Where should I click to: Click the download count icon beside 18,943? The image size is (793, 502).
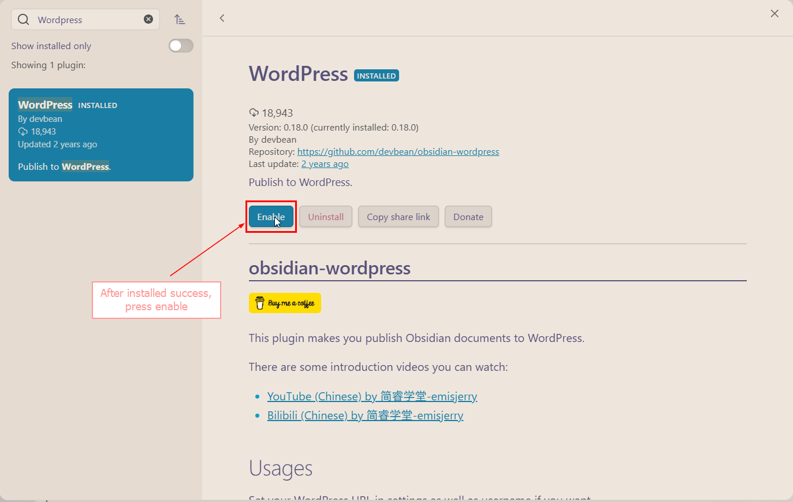coord(254,113)
